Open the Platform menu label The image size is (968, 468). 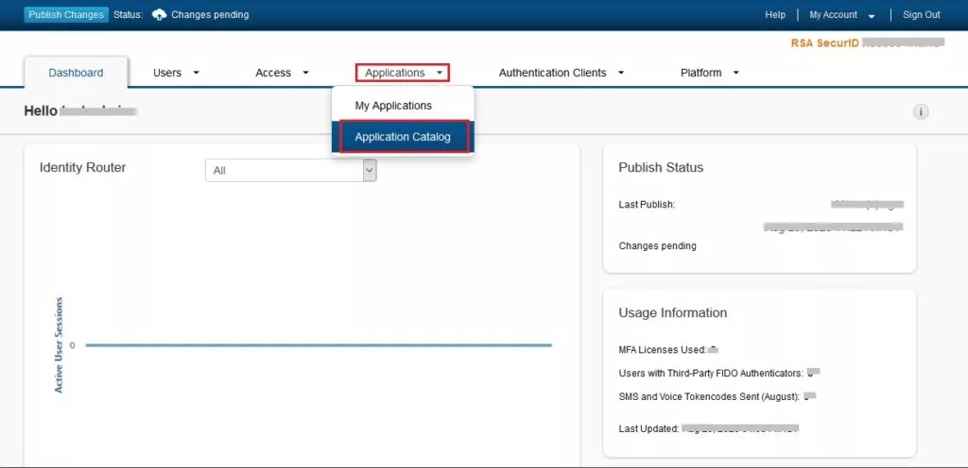click(x=700, y=73)
